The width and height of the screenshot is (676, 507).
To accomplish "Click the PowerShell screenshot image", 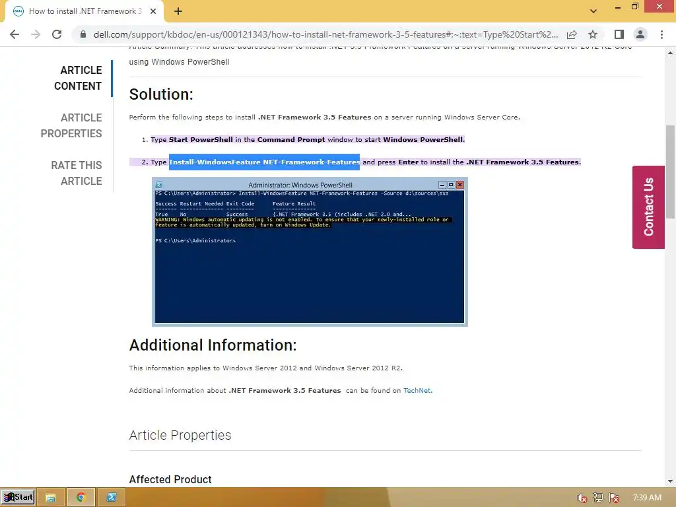I will [x=310, y=252].
